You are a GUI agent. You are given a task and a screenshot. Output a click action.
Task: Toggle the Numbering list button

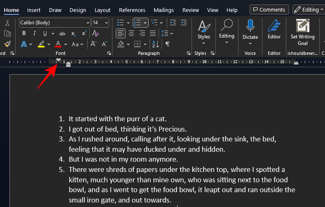click(x=138, y=23)
